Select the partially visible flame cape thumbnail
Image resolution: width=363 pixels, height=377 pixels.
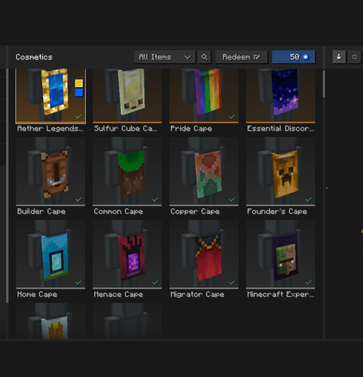[x=50, y=321]
